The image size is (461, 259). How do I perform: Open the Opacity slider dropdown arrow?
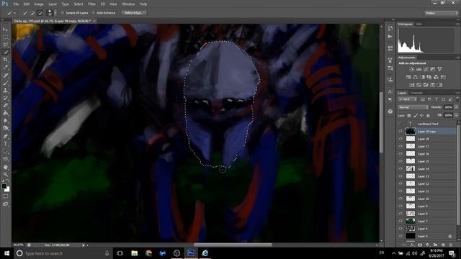(x=456, y=107)
